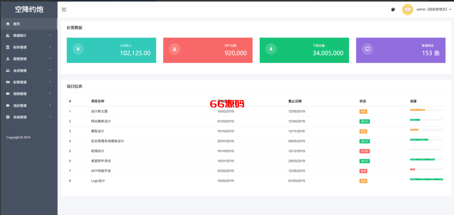Expand the 数据统计 sidebar menu
Viewport: 454px width, 215px height.
pyautogui.click(x=29, y=35)
